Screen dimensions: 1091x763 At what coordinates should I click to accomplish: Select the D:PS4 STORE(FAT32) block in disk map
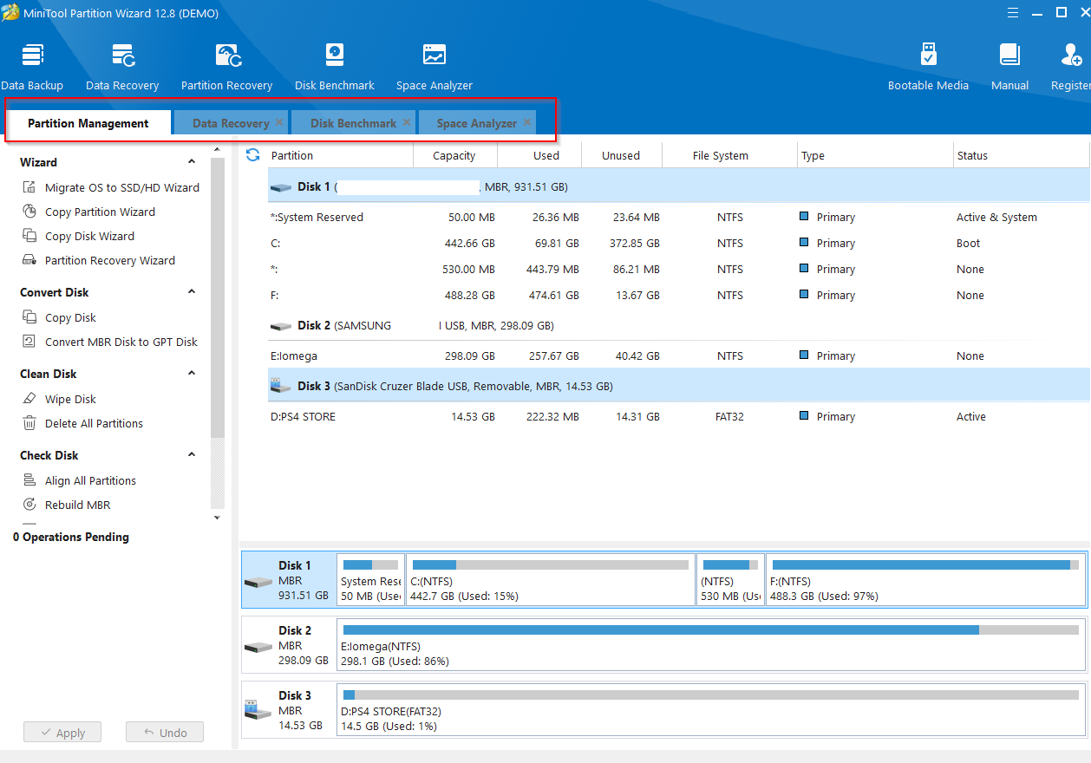[711, 710]
